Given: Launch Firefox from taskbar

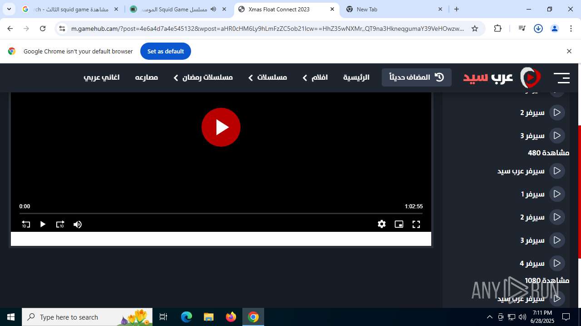Looking at the screenshot, I should [231, 317].
